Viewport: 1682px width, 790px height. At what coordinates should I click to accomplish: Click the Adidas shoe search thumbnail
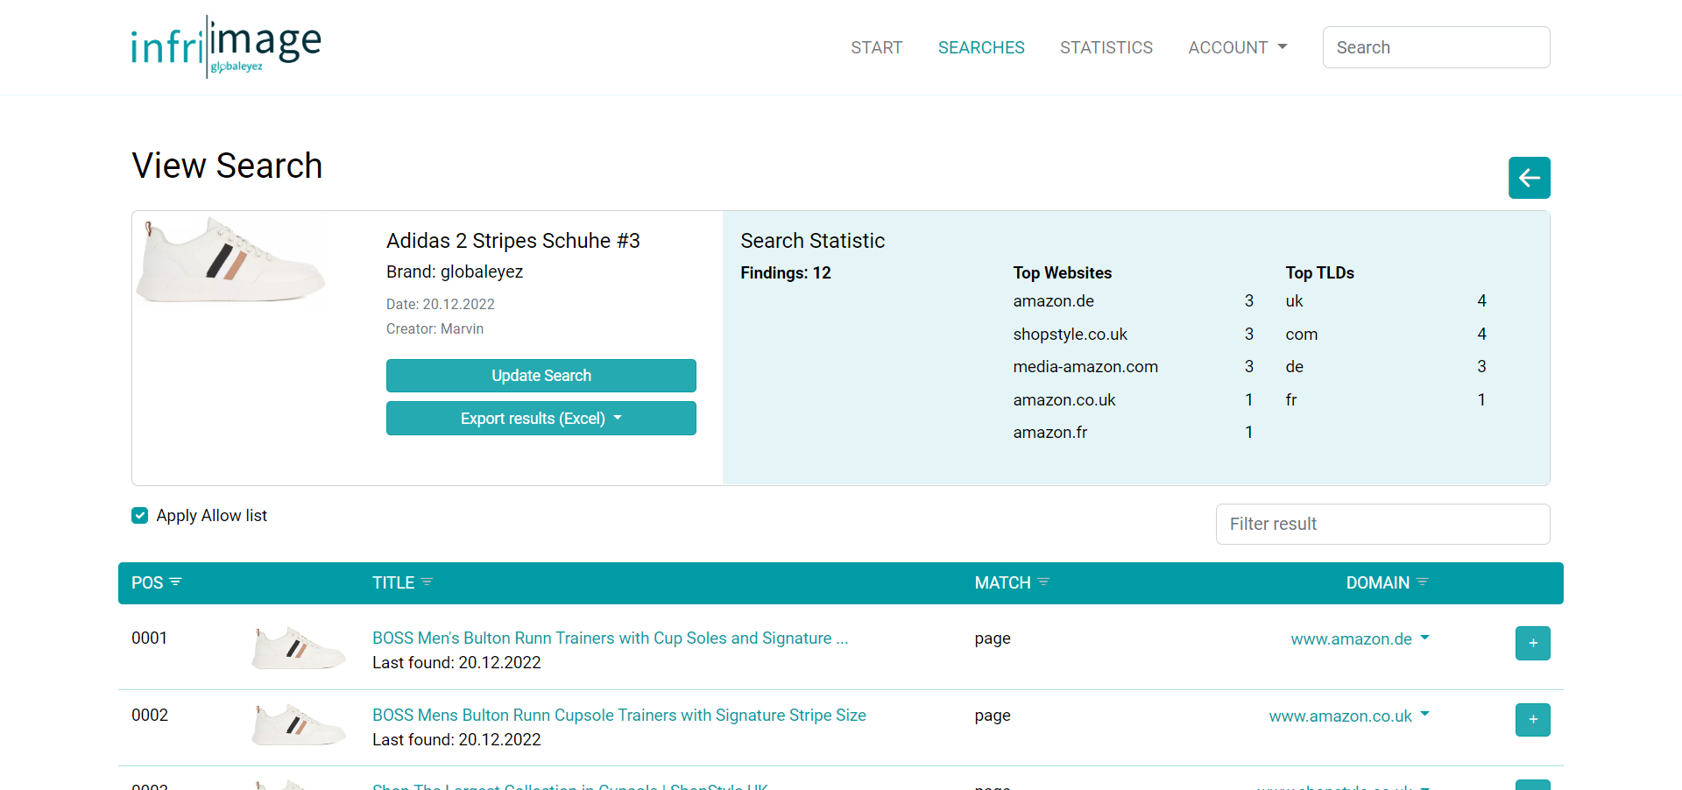pos(231,260)
